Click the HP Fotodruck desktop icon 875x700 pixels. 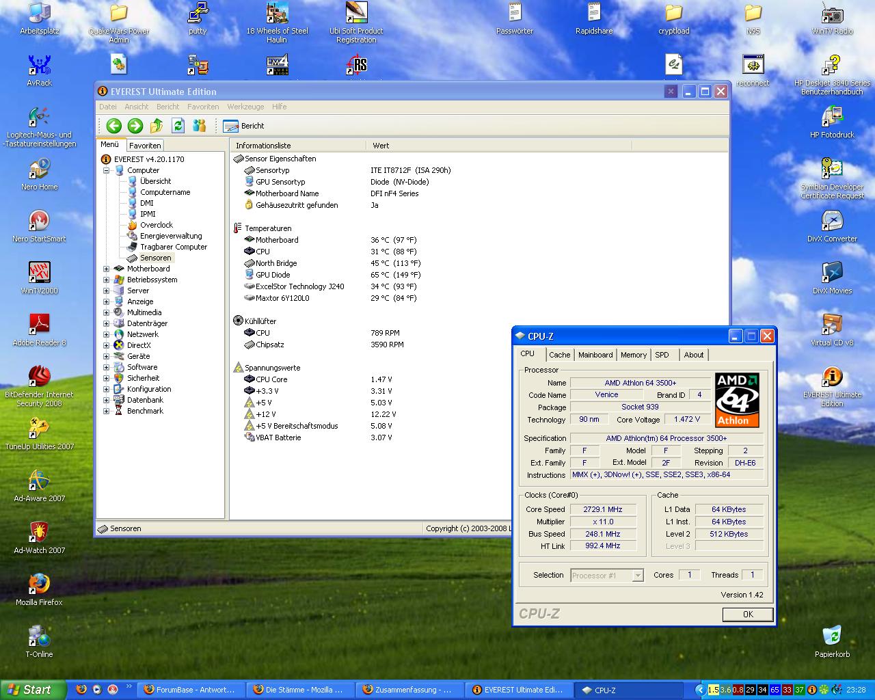click(x=832, y=122)
